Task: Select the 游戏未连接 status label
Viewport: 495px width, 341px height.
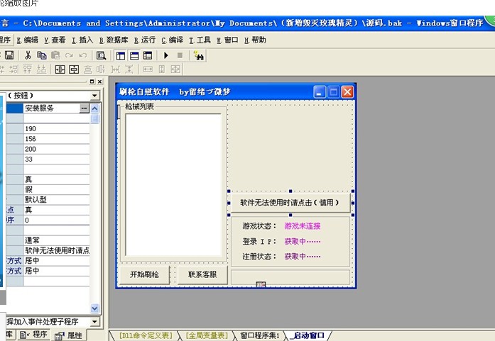Action: click(303, 226)
